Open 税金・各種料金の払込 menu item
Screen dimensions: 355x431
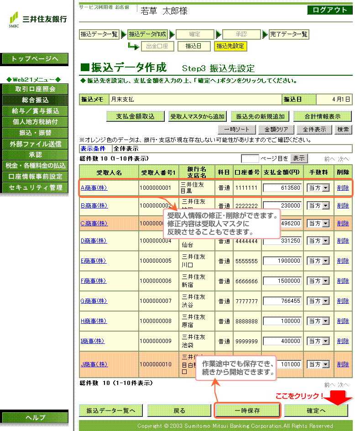[x=35, y=166]
